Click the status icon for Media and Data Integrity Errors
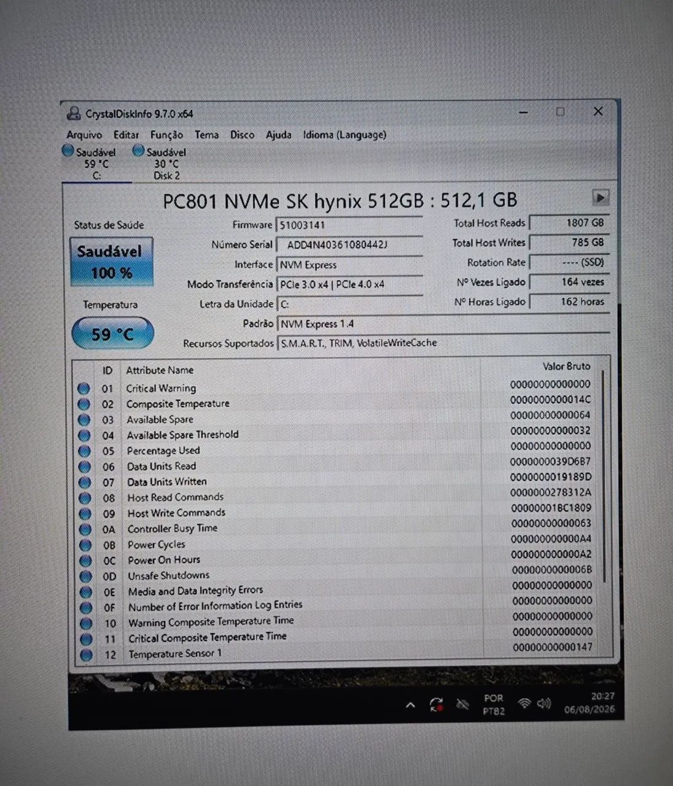 click(86, 593)
